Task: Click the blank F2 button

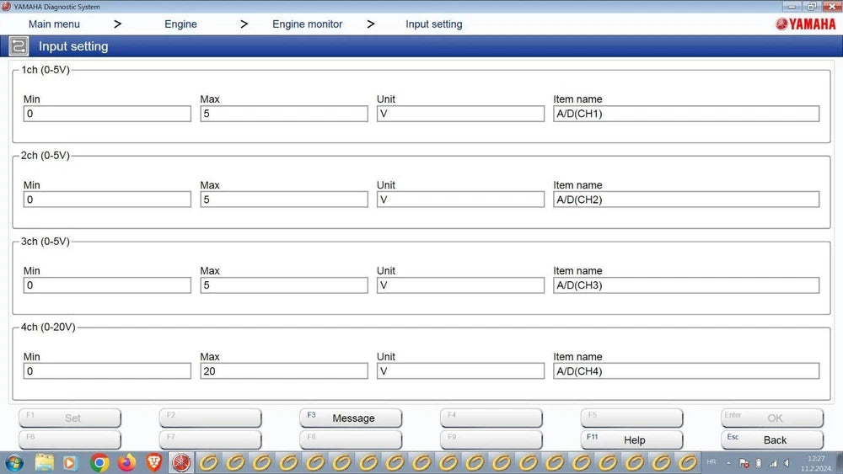Action: pyautogui.click(x=210, y=418)
